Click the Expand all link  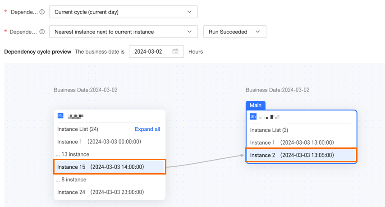pos(147,129)
